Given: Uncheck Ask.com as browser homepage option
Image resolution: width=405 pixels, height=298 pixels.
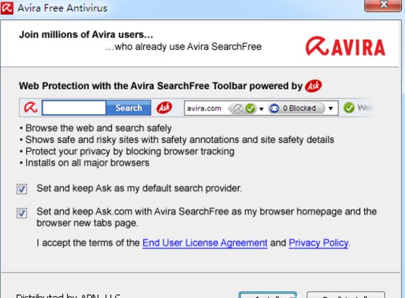Looking at the screenshot, I should coord(22,212).
